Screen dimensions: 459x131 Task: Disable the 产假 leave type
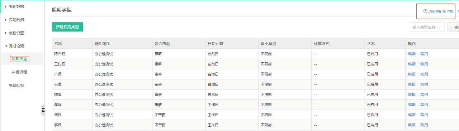pyautogui.click(x=424, y=74)
